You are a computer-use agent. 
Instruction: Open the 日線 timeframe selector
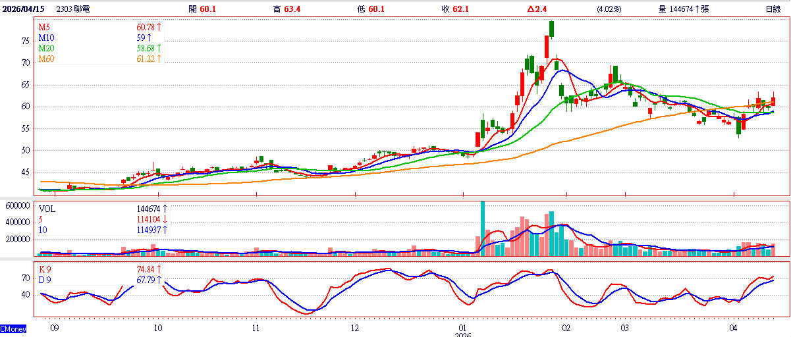(x=773, y=9)
